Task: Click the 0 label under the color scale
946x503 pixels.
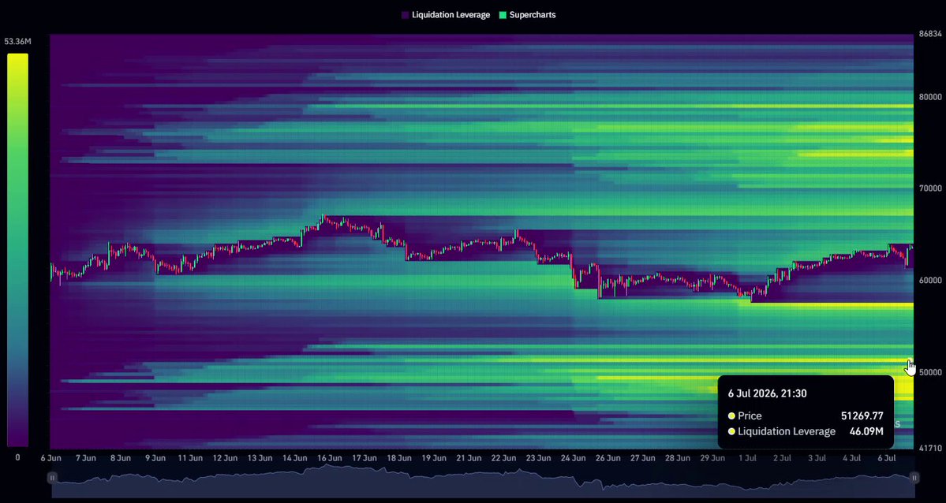Action: [17, 458]
